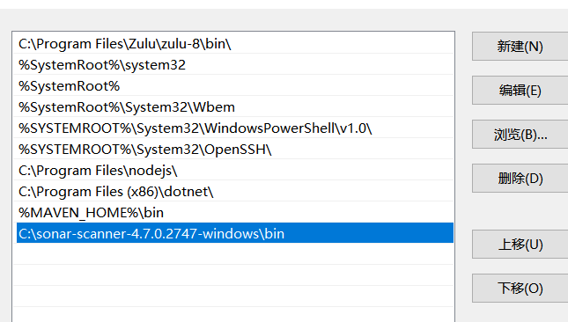Select the Program Files (x86)\dotnet entry
This screenshot has width=568, height=322.
coord(233,192)
